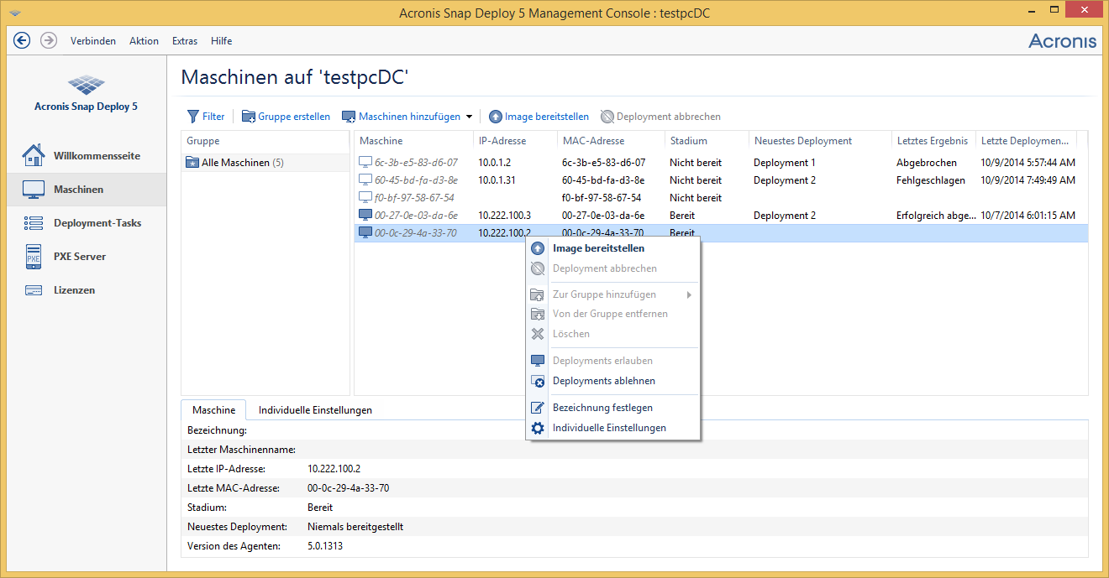Choose Image bereitstellen from context menu
Screen dimensions: 1109x578
[613, 248]
